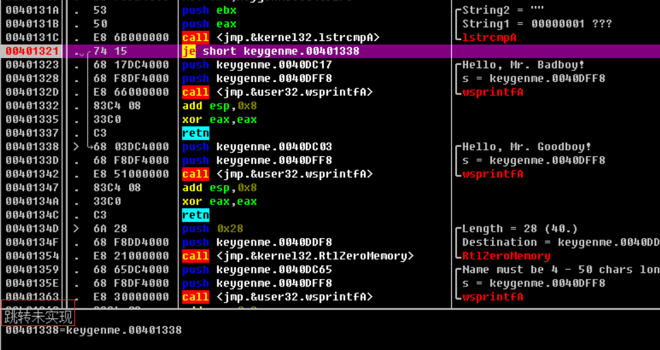Select the retn instruction at 00401337

195,133
